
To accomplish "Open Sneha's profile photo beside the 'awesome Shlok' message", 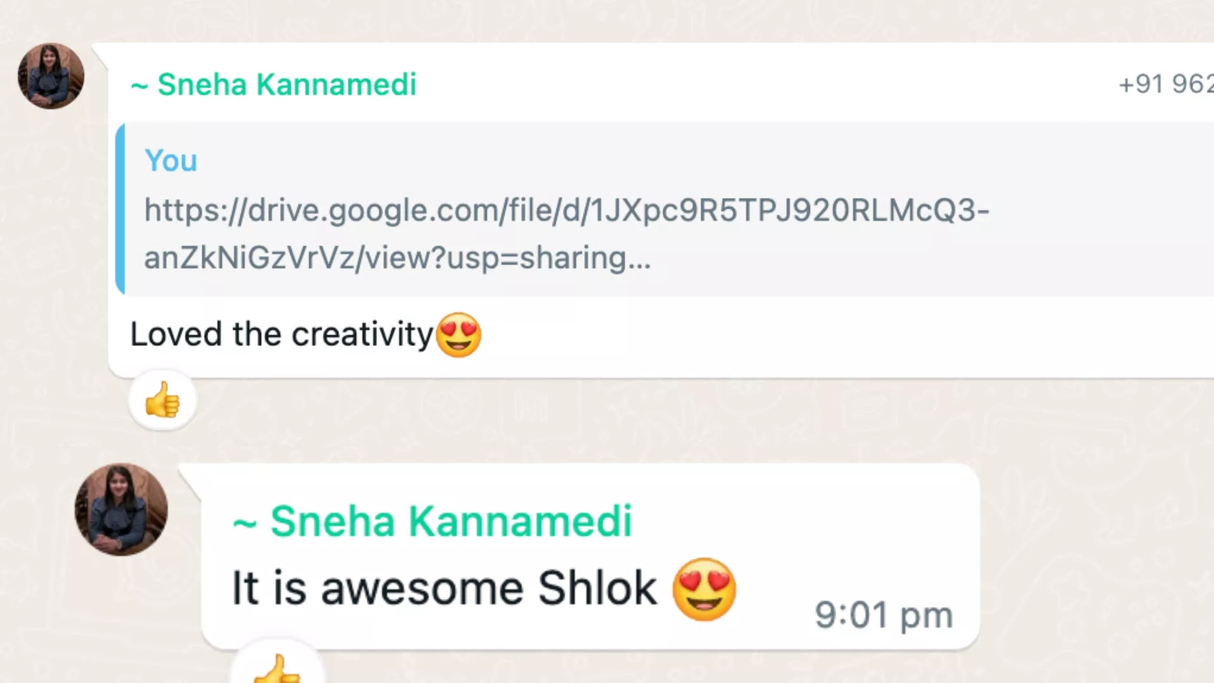I will pyautogui.click(x=121, y=510).
